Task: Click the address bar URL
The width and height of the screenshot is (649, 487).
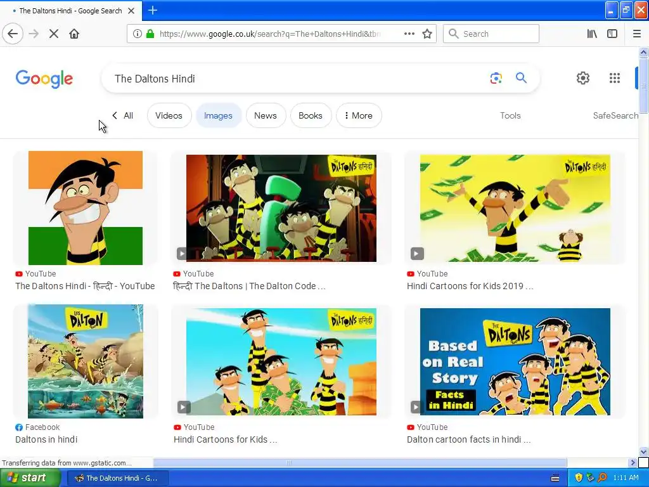Action: pos(270,34)
